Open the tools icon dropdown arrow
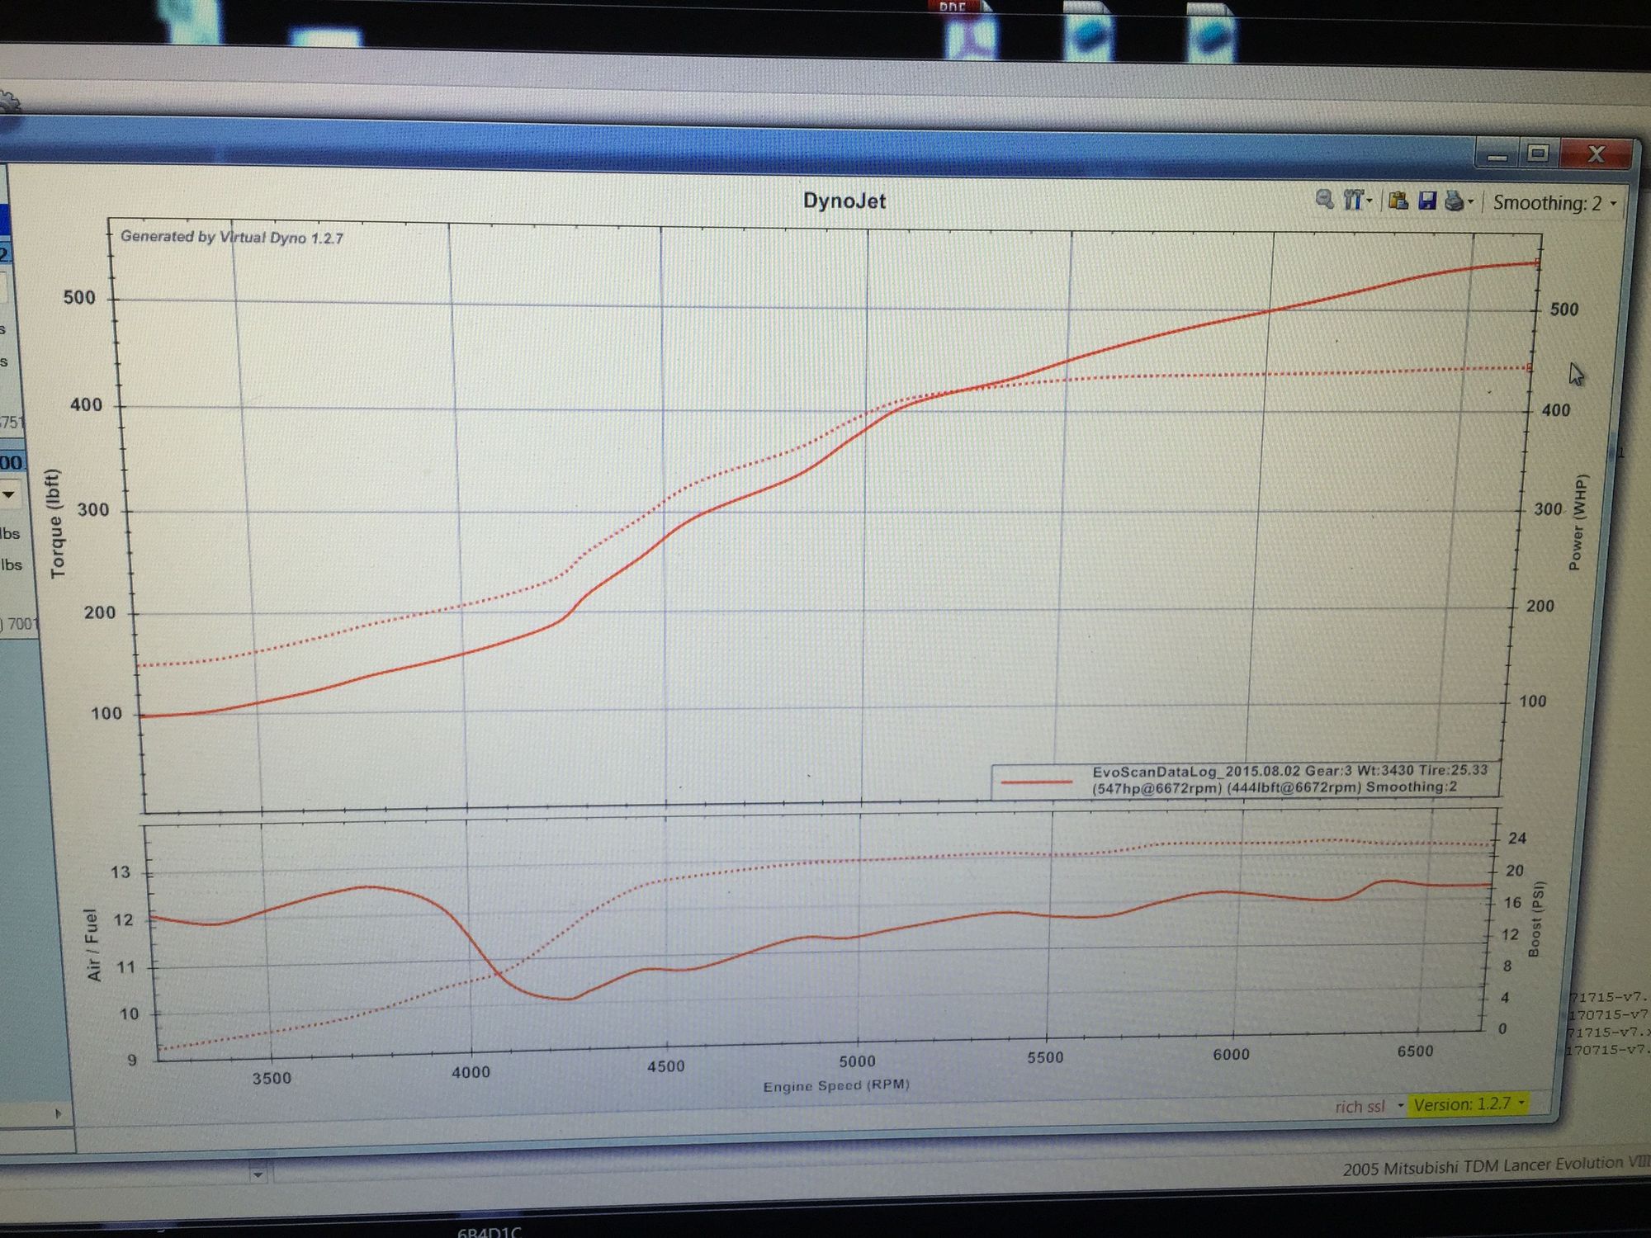This screenshot has height=1238, width=1651. [x=1370, y=201]
